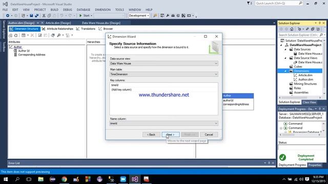
Task: Switch to Attribute Relationships tab
Action: coord(57,29)
